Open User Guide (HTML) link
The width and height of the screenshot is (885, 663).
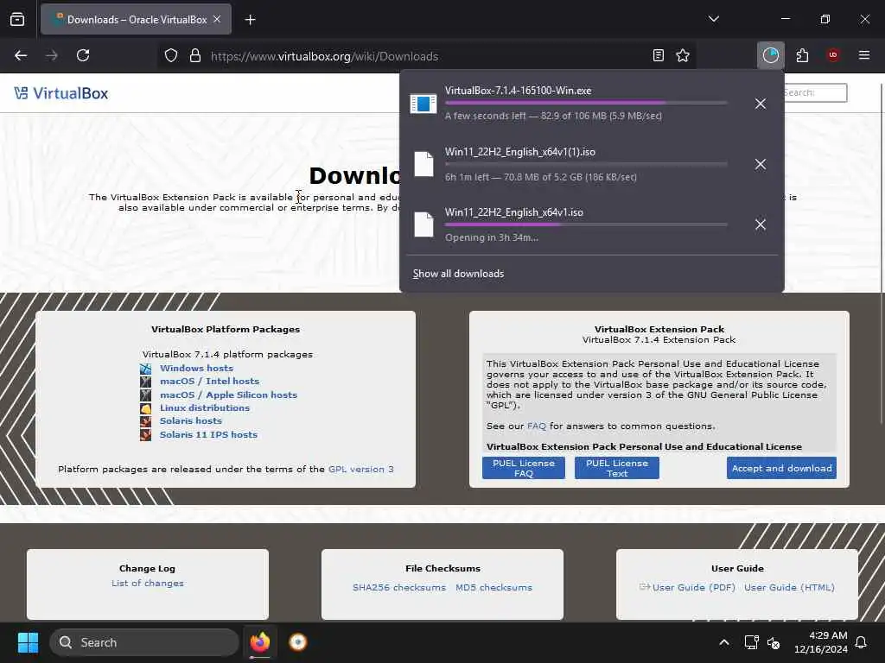point(789,587)
